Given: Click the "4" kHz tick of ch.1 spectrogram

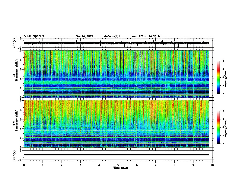Looking at the screenshot, I should pos(21,79).
